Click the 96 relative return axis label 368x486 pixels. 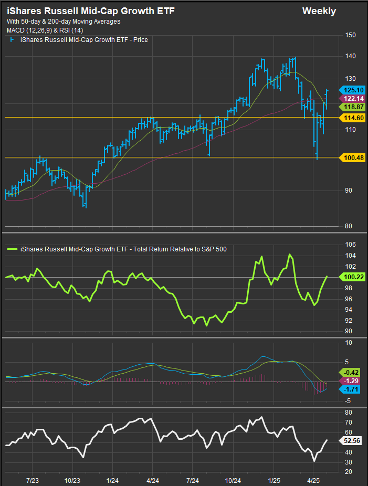(x=349, y=299)
